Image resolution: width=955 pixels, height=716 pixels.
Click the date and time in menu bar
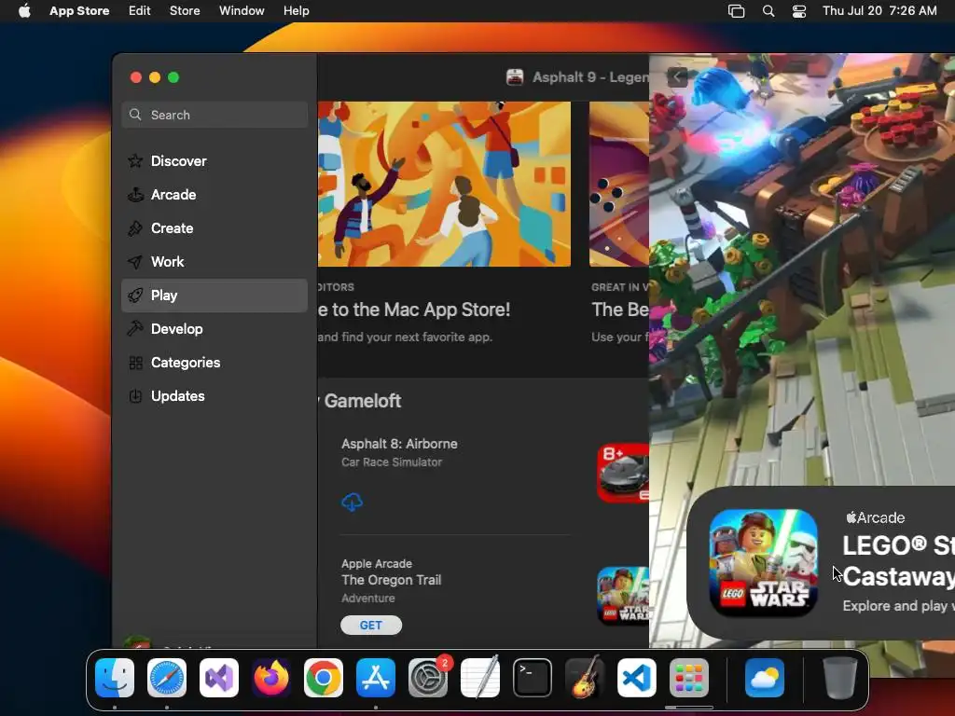879,11
